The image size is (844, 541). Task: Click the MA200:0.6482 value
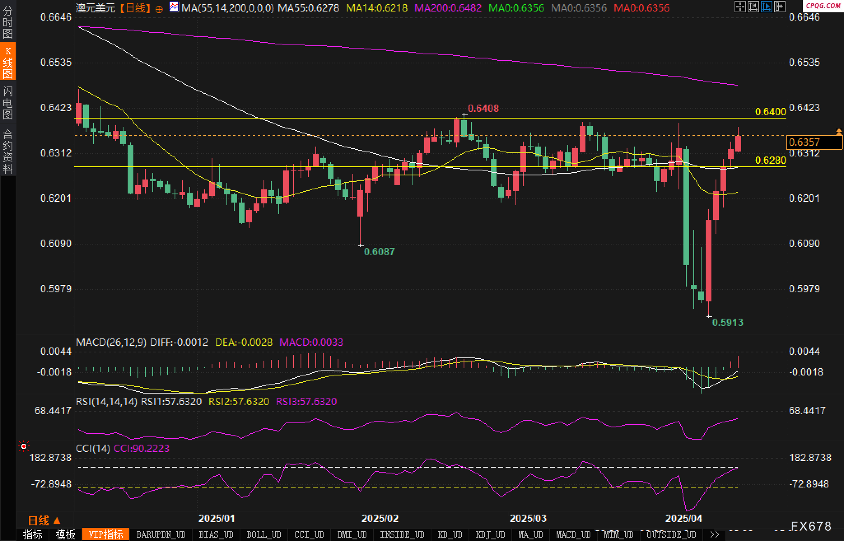point(448,8)
